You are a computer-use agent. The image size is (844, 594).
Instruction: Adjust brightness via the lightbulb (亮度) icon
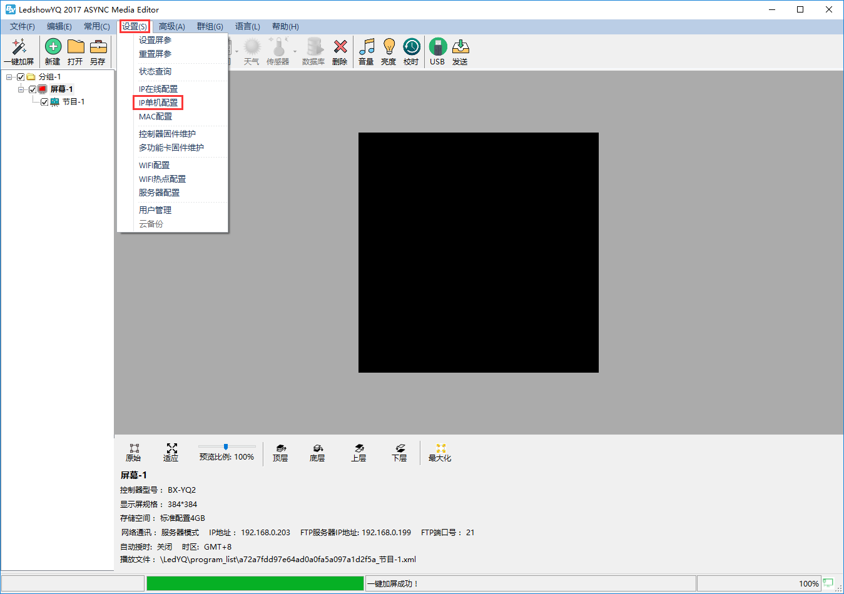[x=389, y=48]
